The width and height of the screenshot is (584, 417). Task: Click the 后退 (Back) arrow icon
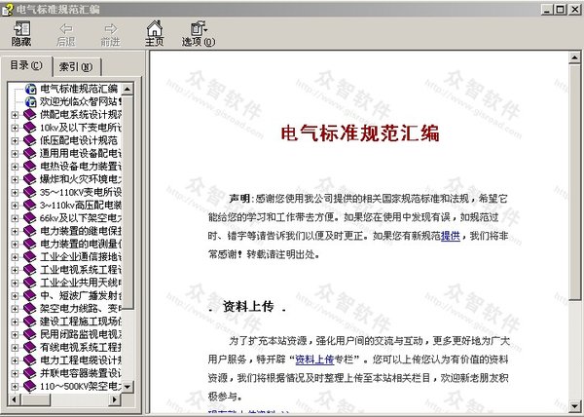pos(65,30)
